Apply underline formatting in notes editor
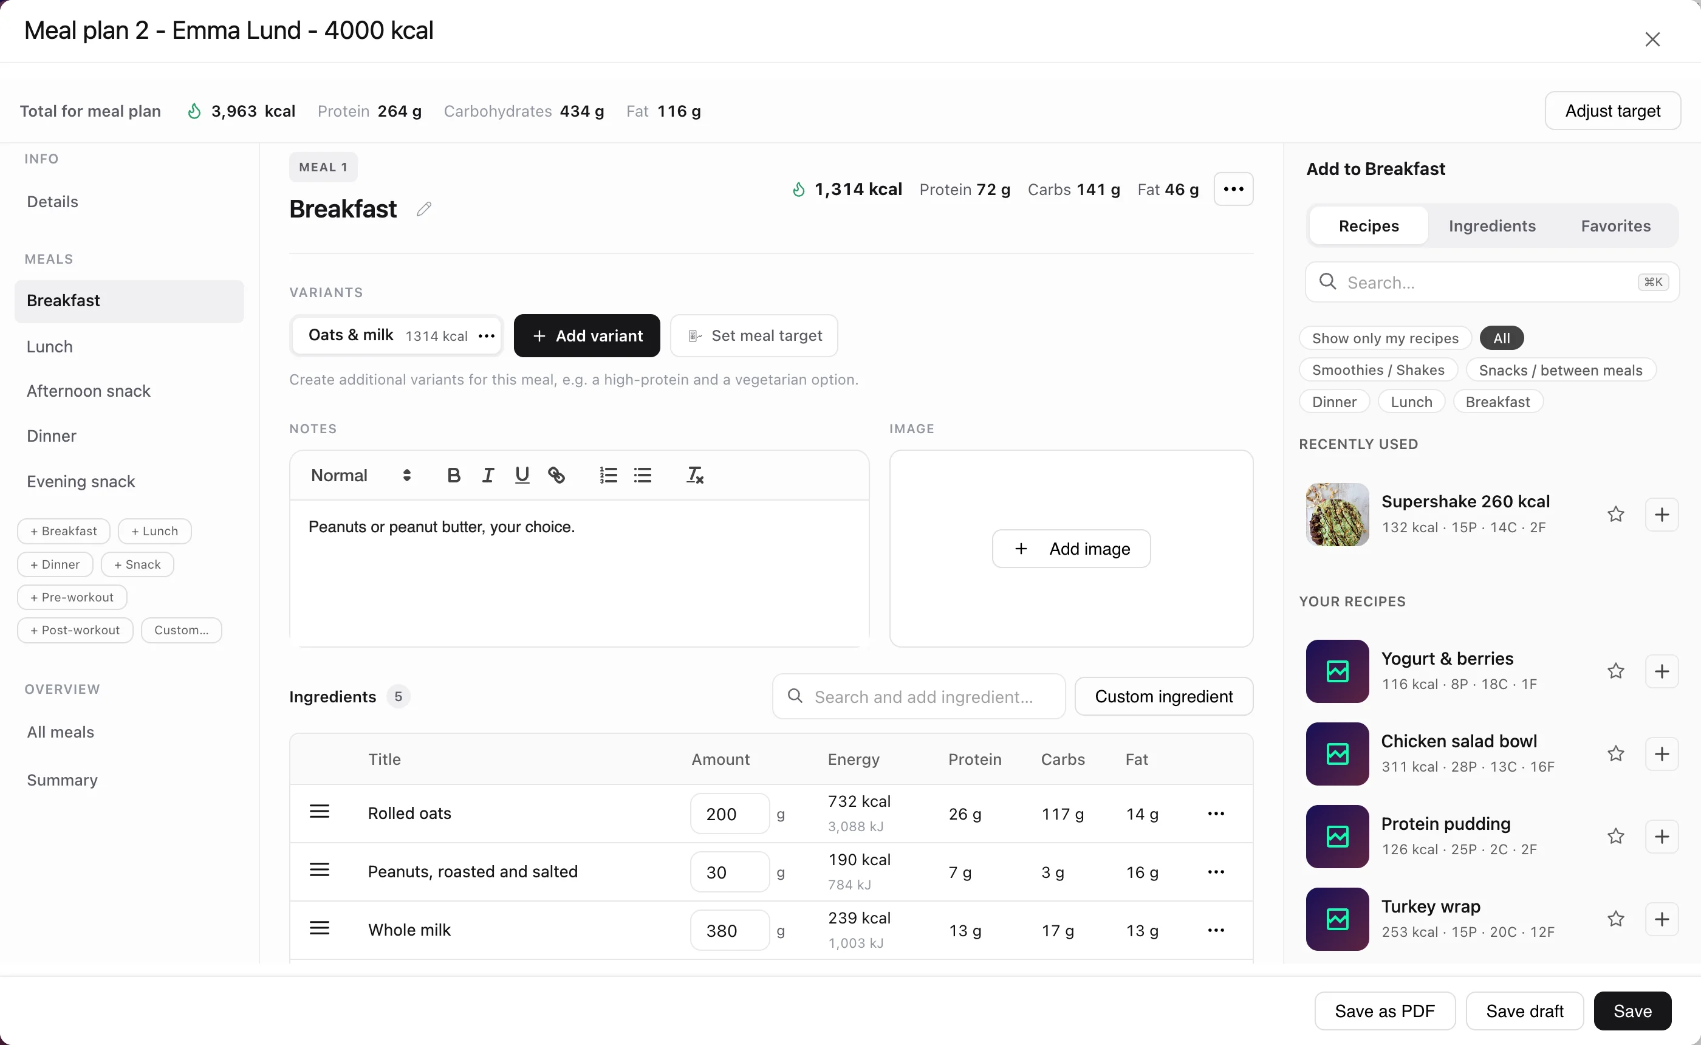This screenshot has height=1045, width=1701. click(x=522, y=476)
